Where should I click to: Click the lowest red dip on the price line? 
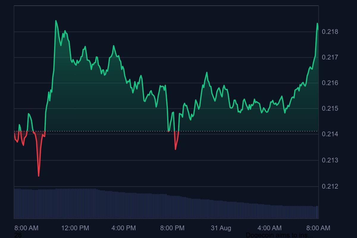(x=39, y=176)
